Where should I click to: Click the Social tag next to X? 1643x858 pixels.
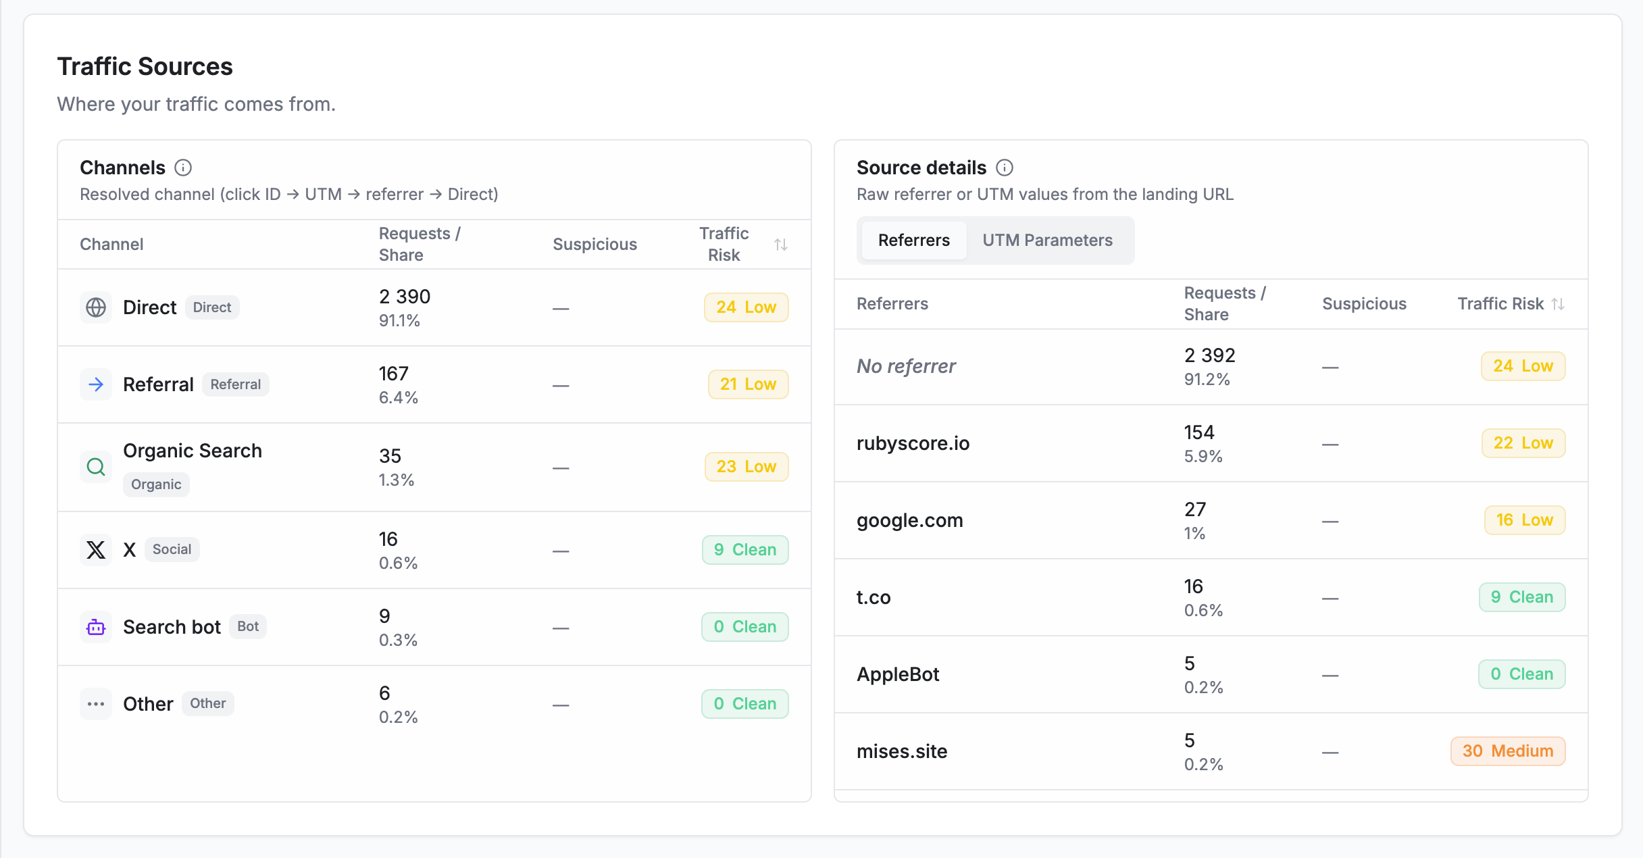click(172, 549)
